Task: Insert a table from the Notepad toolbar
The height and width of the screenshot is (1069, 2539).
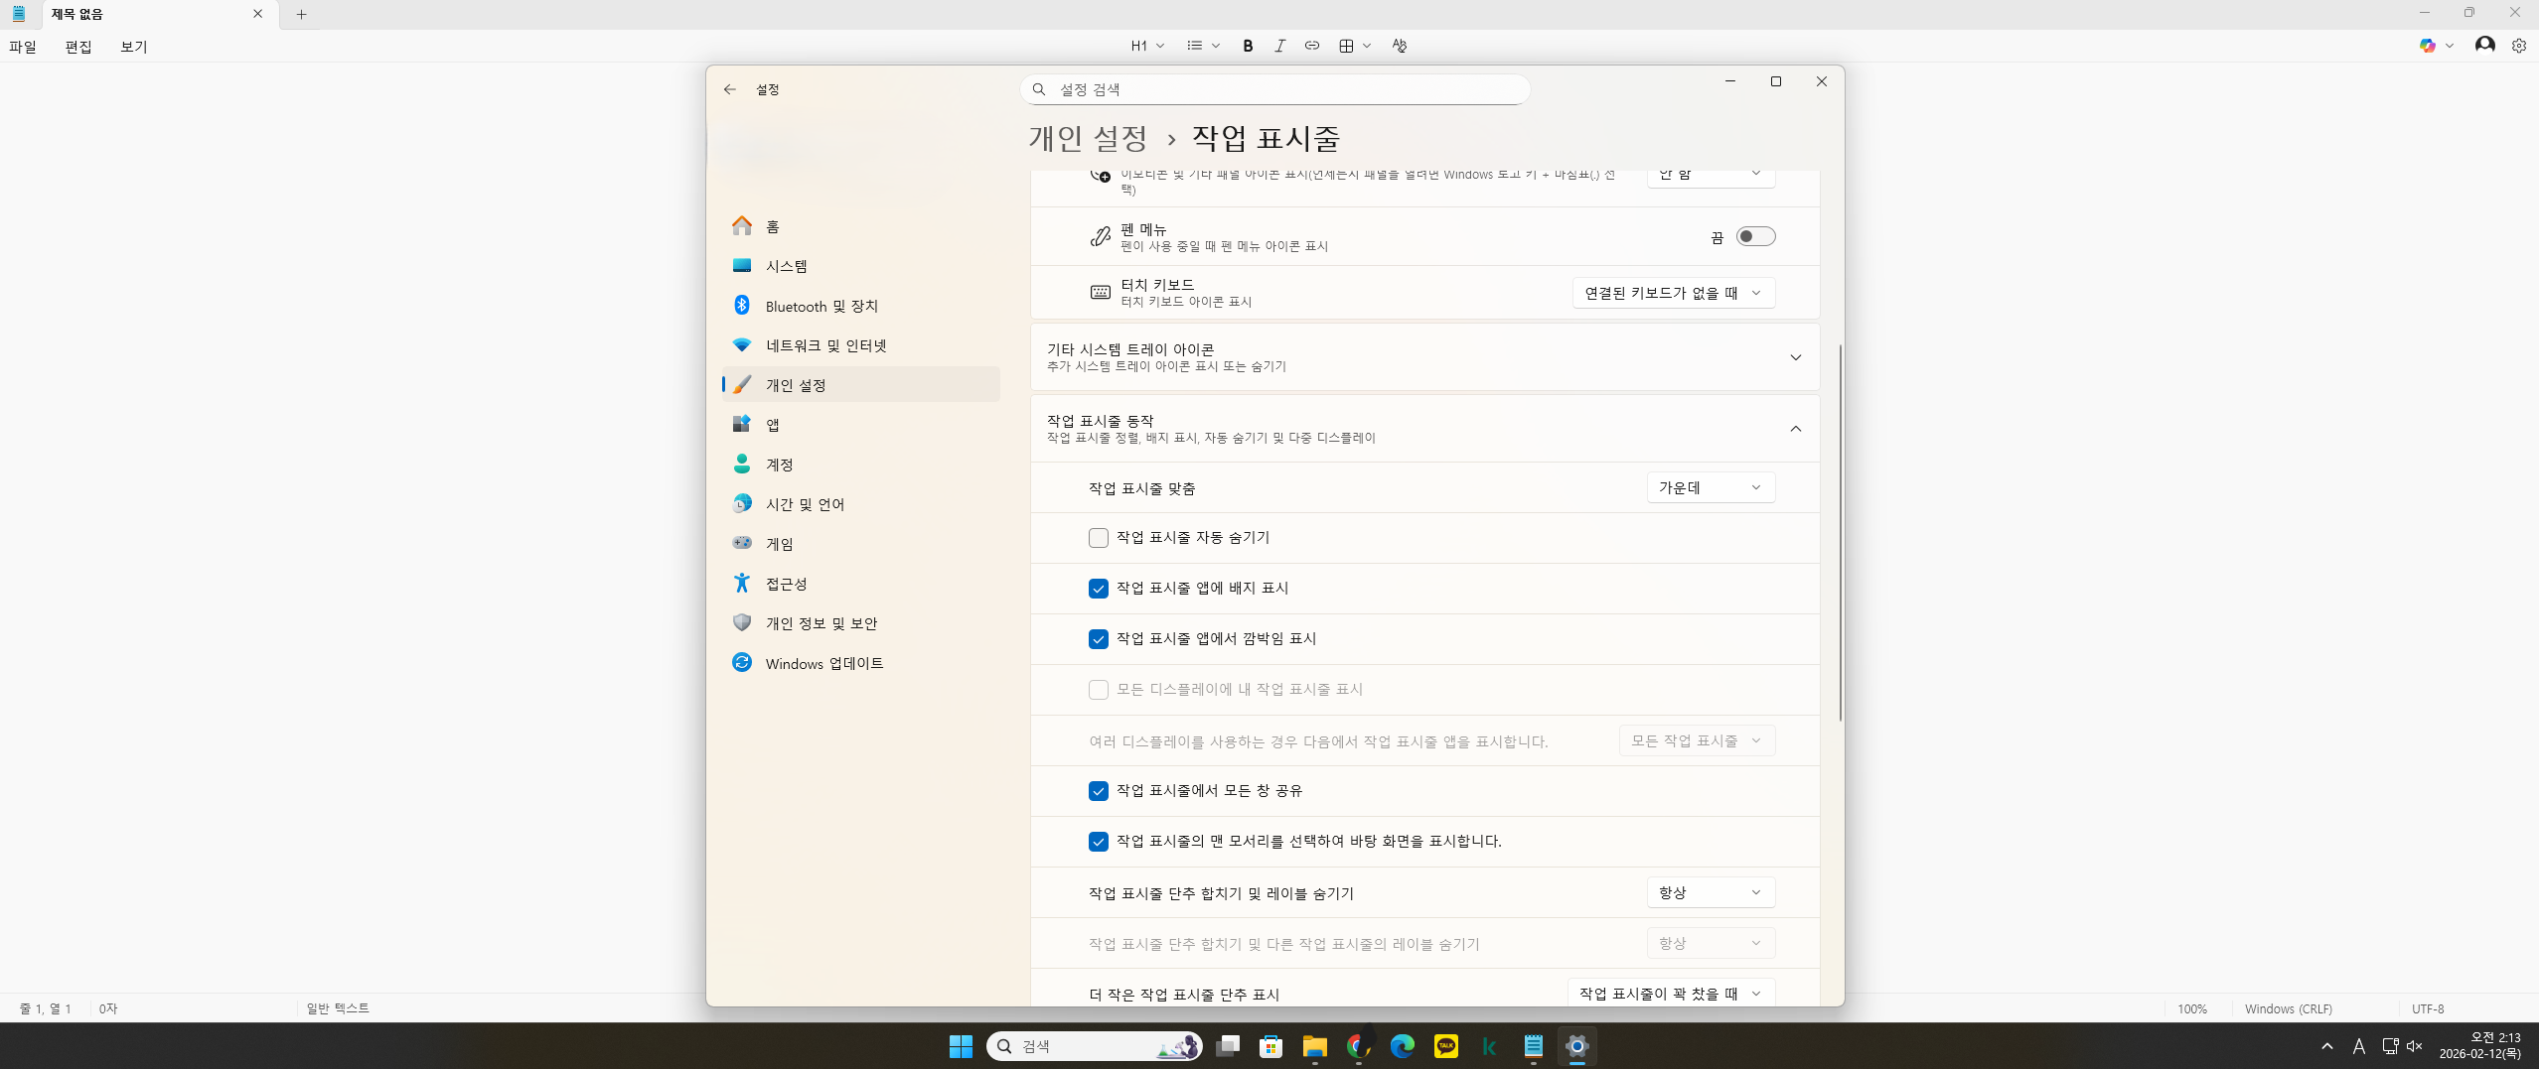Action: (1346, 45)
